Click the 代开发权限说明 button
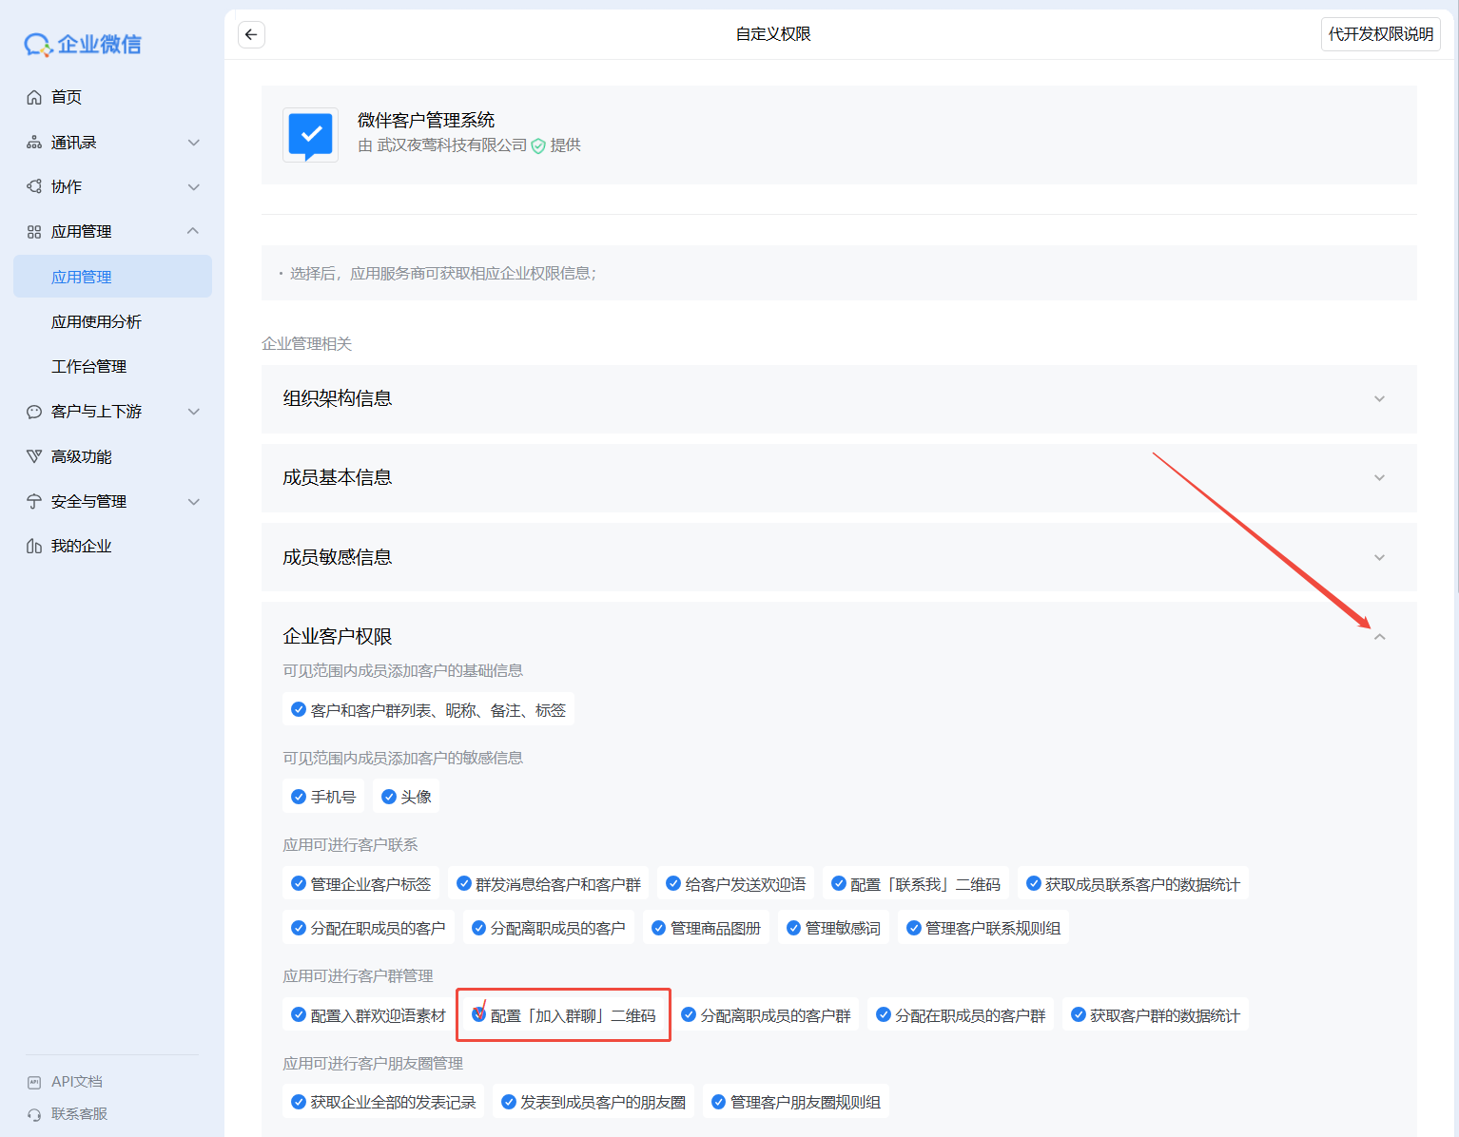Viewport: 1459px width, 1137px height. coord(1380,34)
